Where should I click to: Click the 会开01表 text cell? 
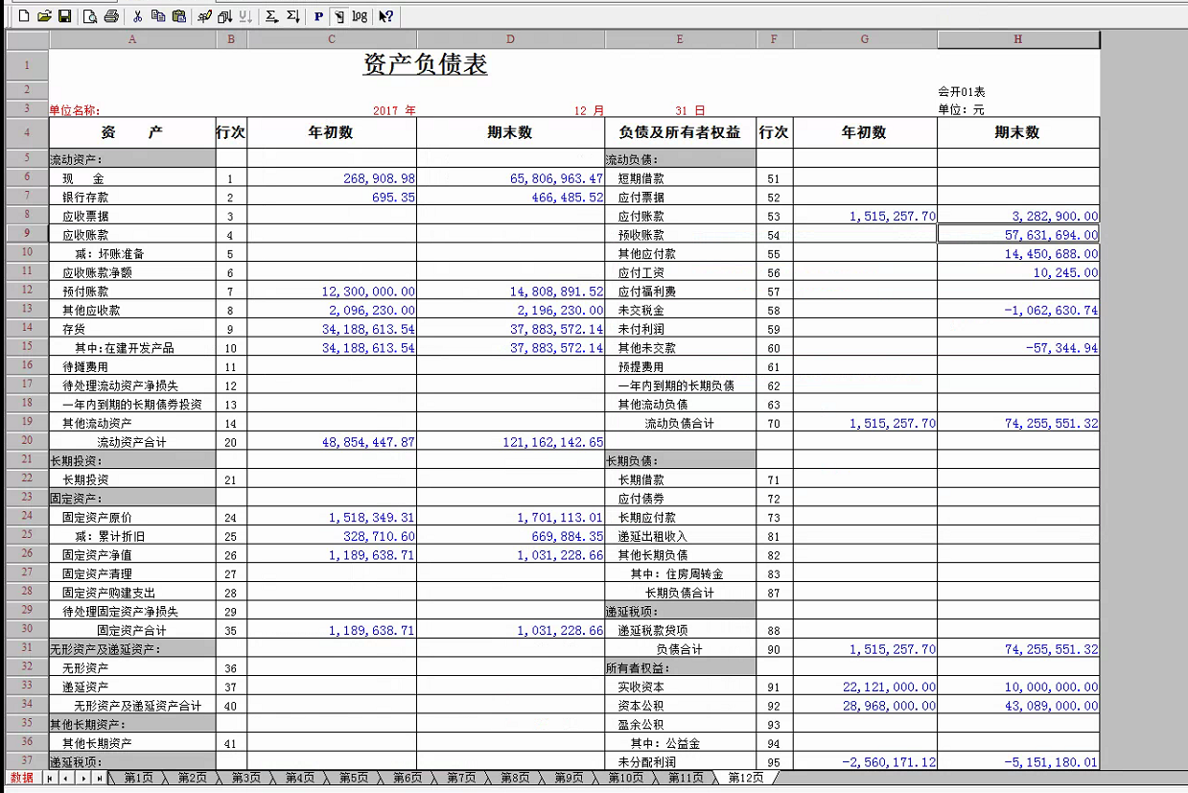click(1018, 91)
